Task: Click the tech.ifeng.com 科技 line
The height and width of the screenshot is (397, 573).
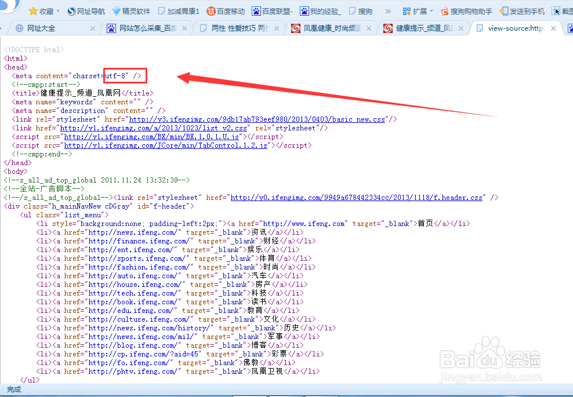Action: click(x=170, y=293)
